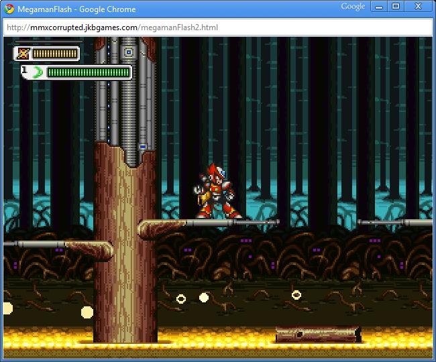Click the yellow health energy bar

[x=55, y=54]
